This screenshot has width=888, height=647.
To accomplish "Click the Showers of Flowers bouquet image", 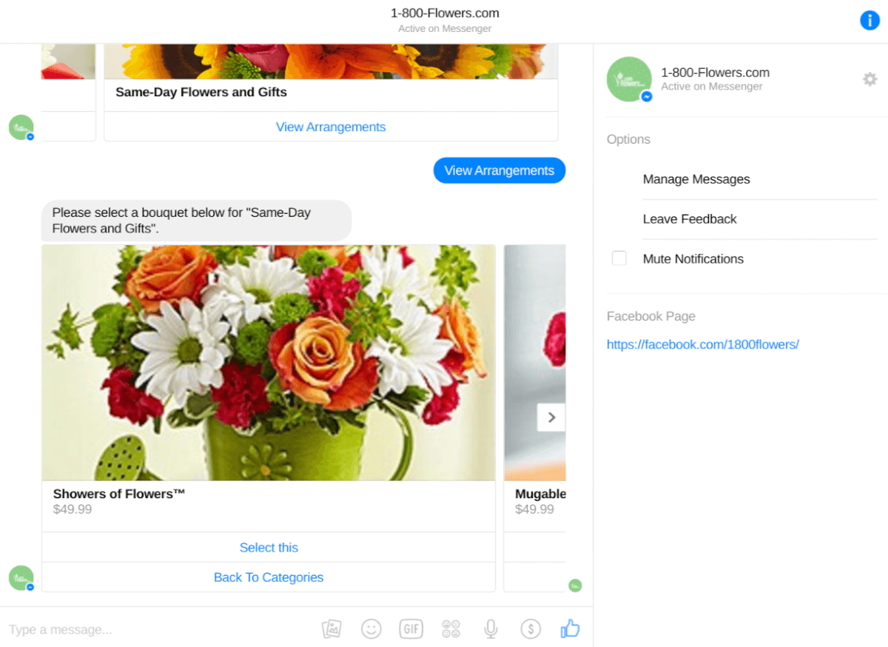I will tap(269, 363).
